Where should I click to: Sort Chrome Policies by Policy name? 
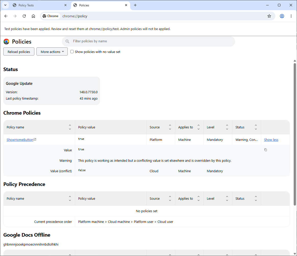point(70,127)
